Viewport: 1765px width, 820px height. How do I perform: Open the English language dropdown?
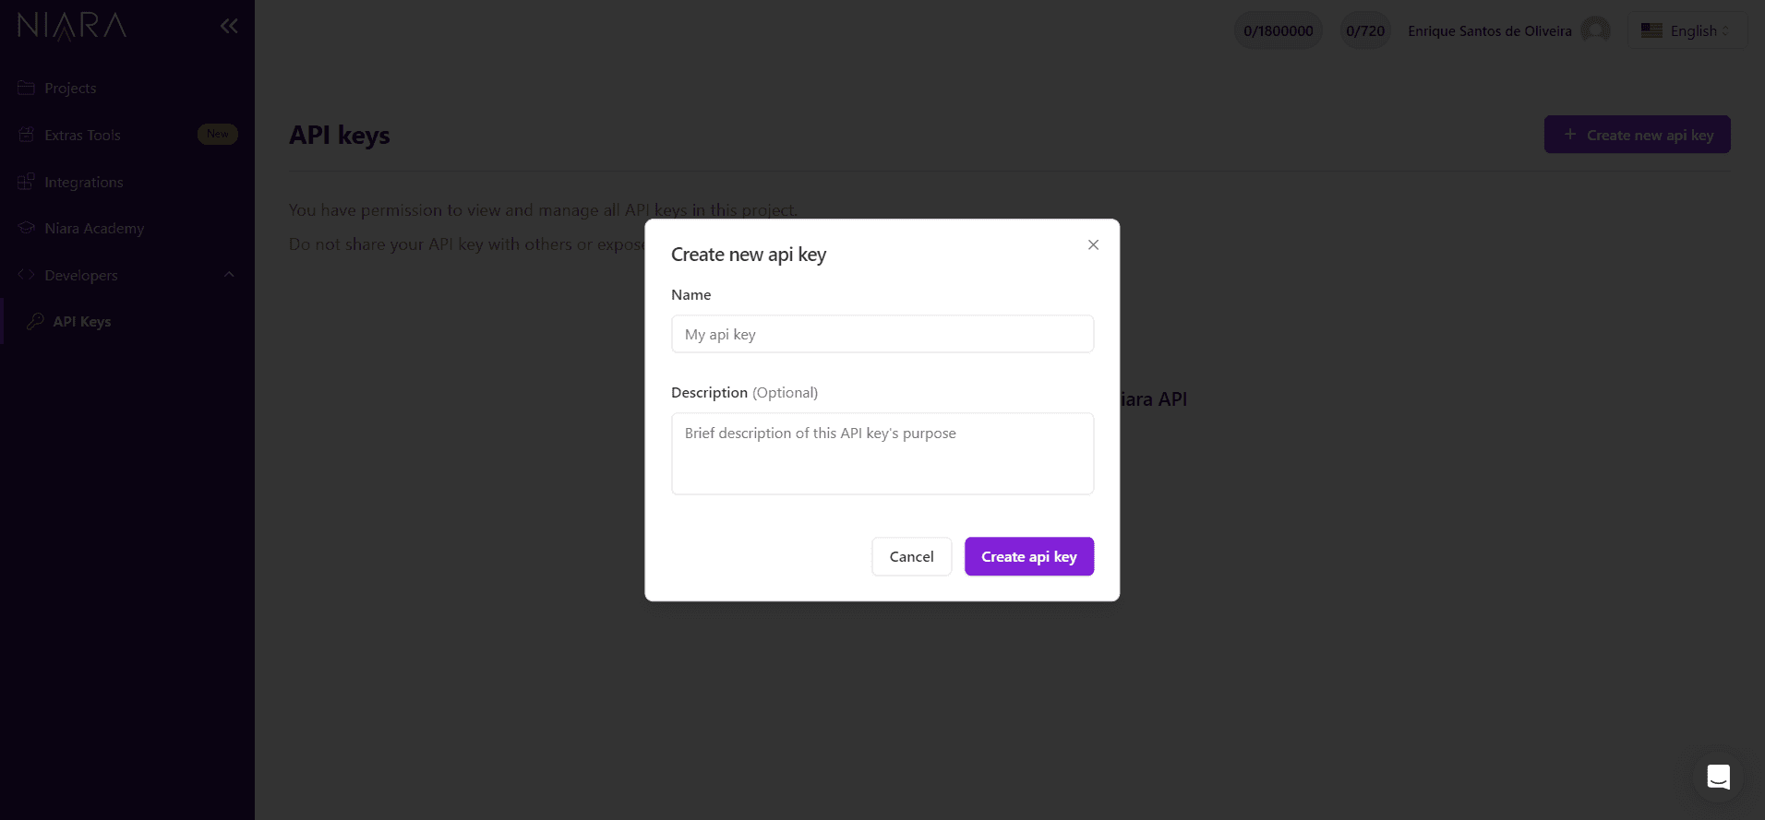1687,30
